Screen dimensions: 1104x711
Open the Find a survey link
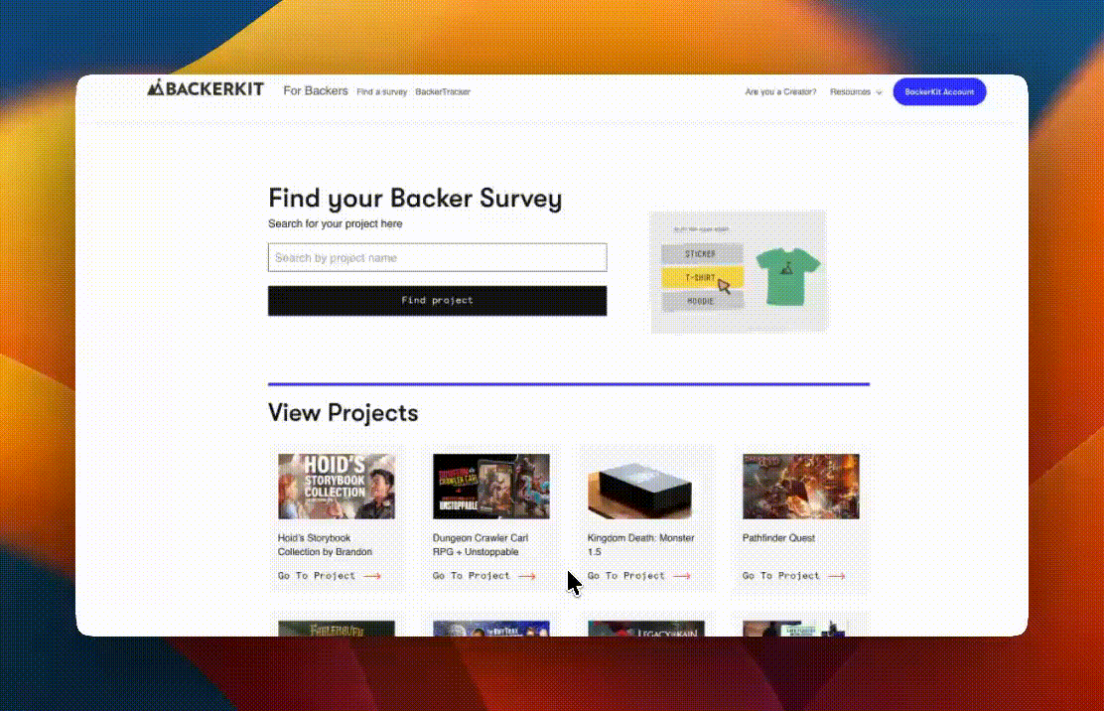[381, 92]
